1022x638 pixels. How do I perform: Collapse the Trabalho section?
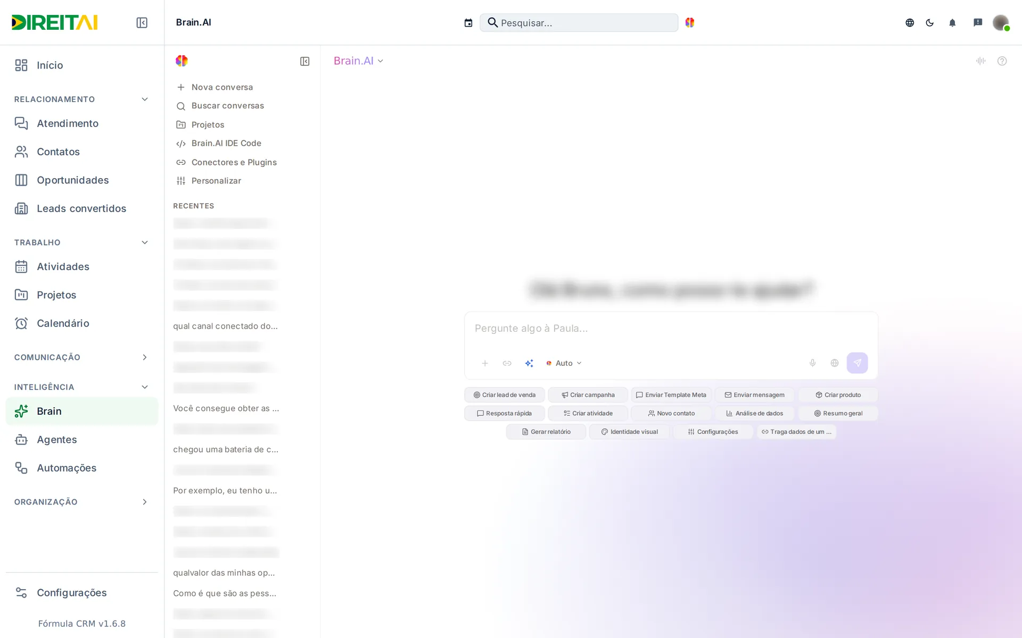coord(145,242)
